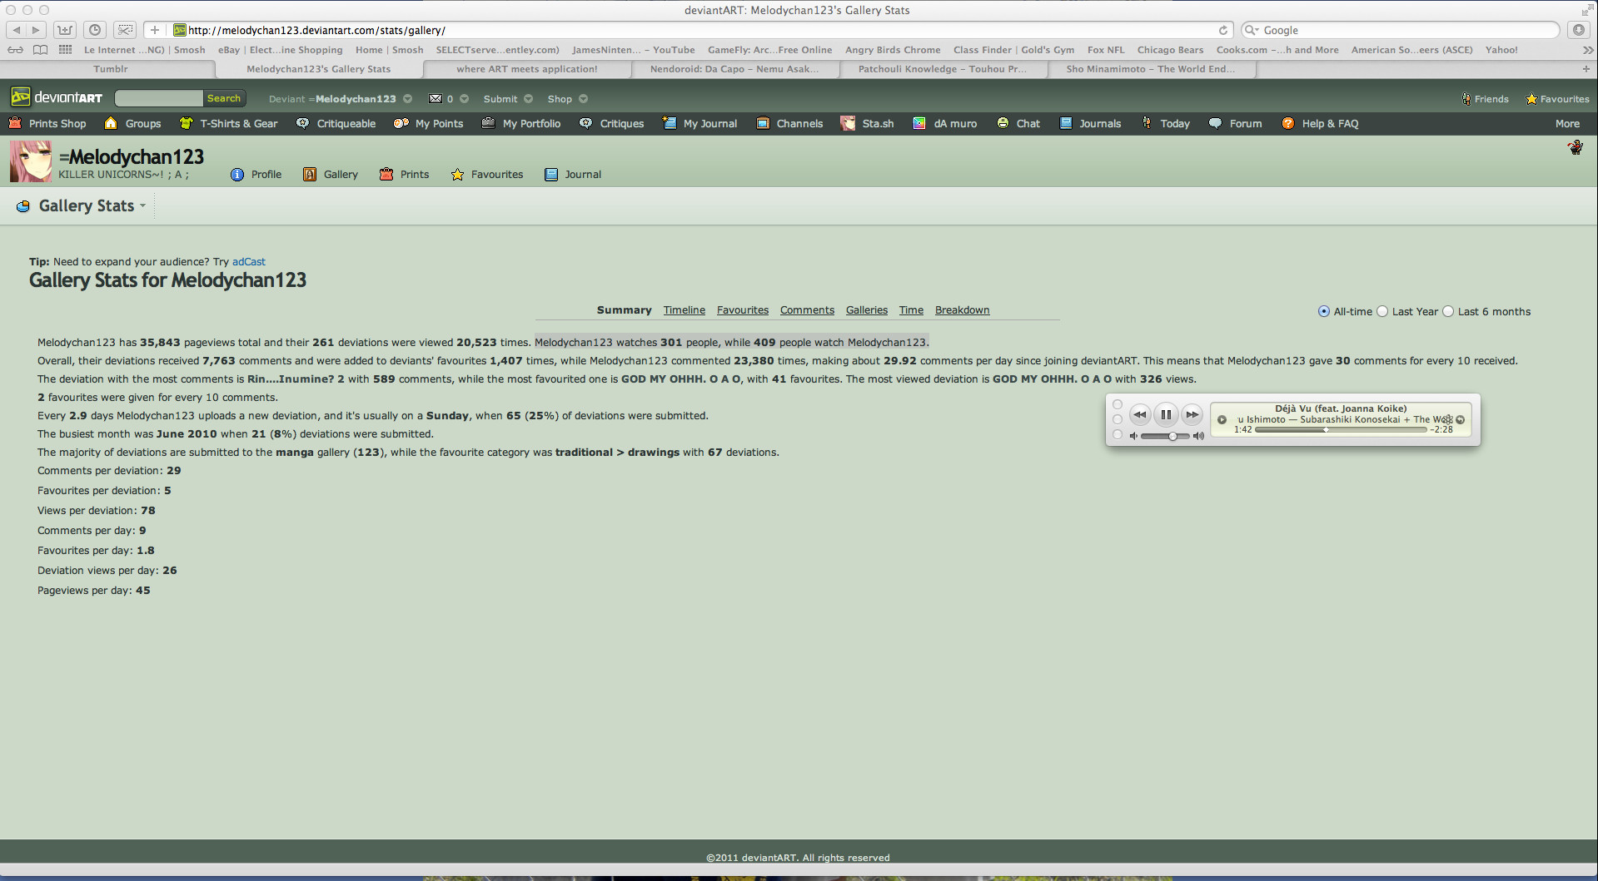Expand the messages count dropdown arrow

(465, 98)
